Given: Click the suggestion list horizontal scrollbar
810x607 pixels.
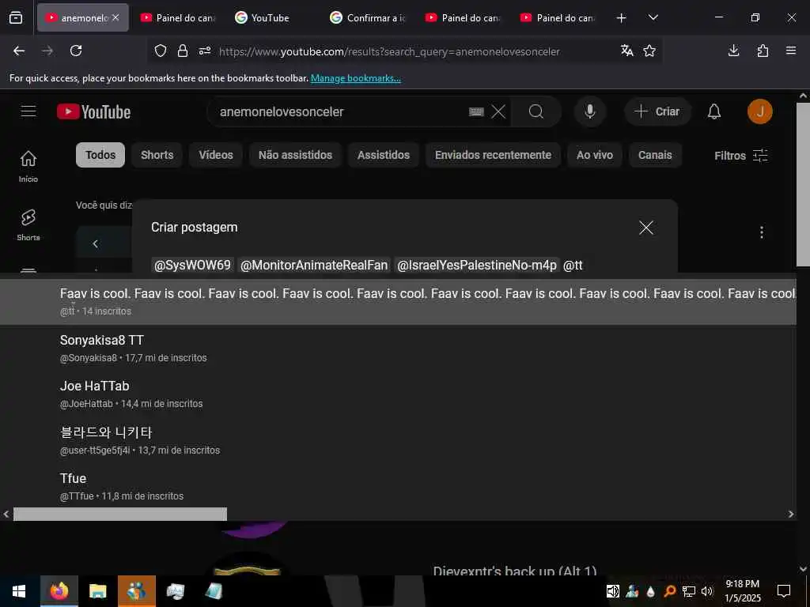Looking at the screenshot, I should click(x=120, y=514).
